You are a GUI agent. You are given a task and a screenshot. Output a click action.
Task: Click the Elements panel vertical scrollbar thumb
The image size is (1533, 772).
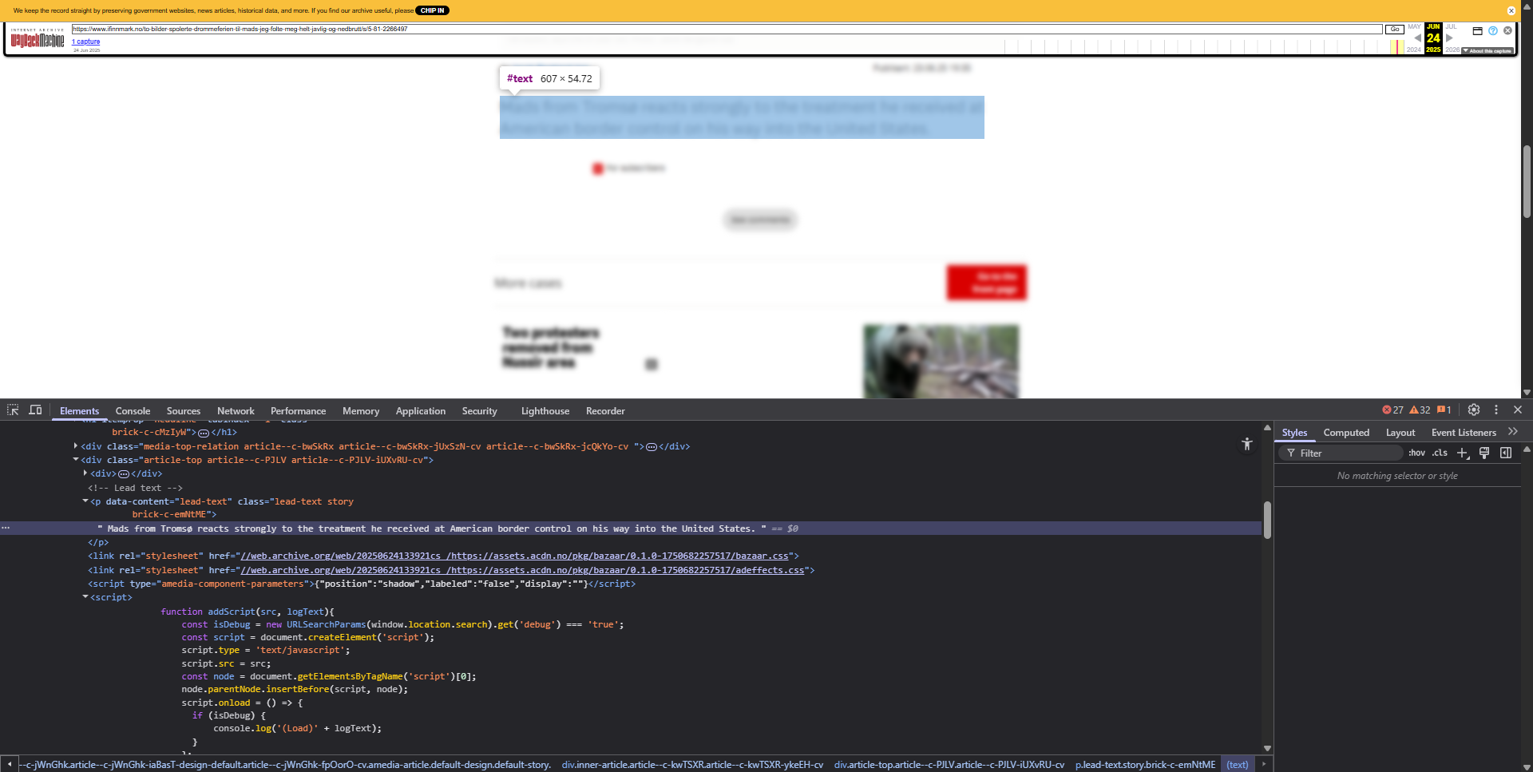(x=1267, y=520)
